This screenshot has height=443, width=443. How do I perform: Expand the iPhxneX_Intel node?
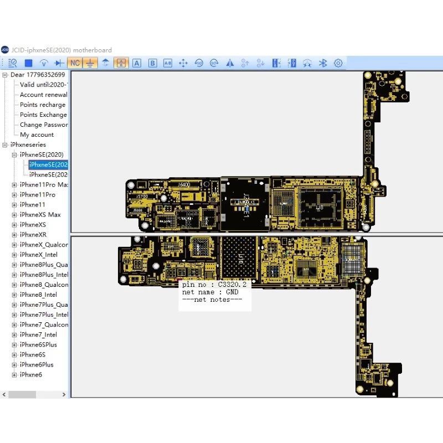(14, 255)
